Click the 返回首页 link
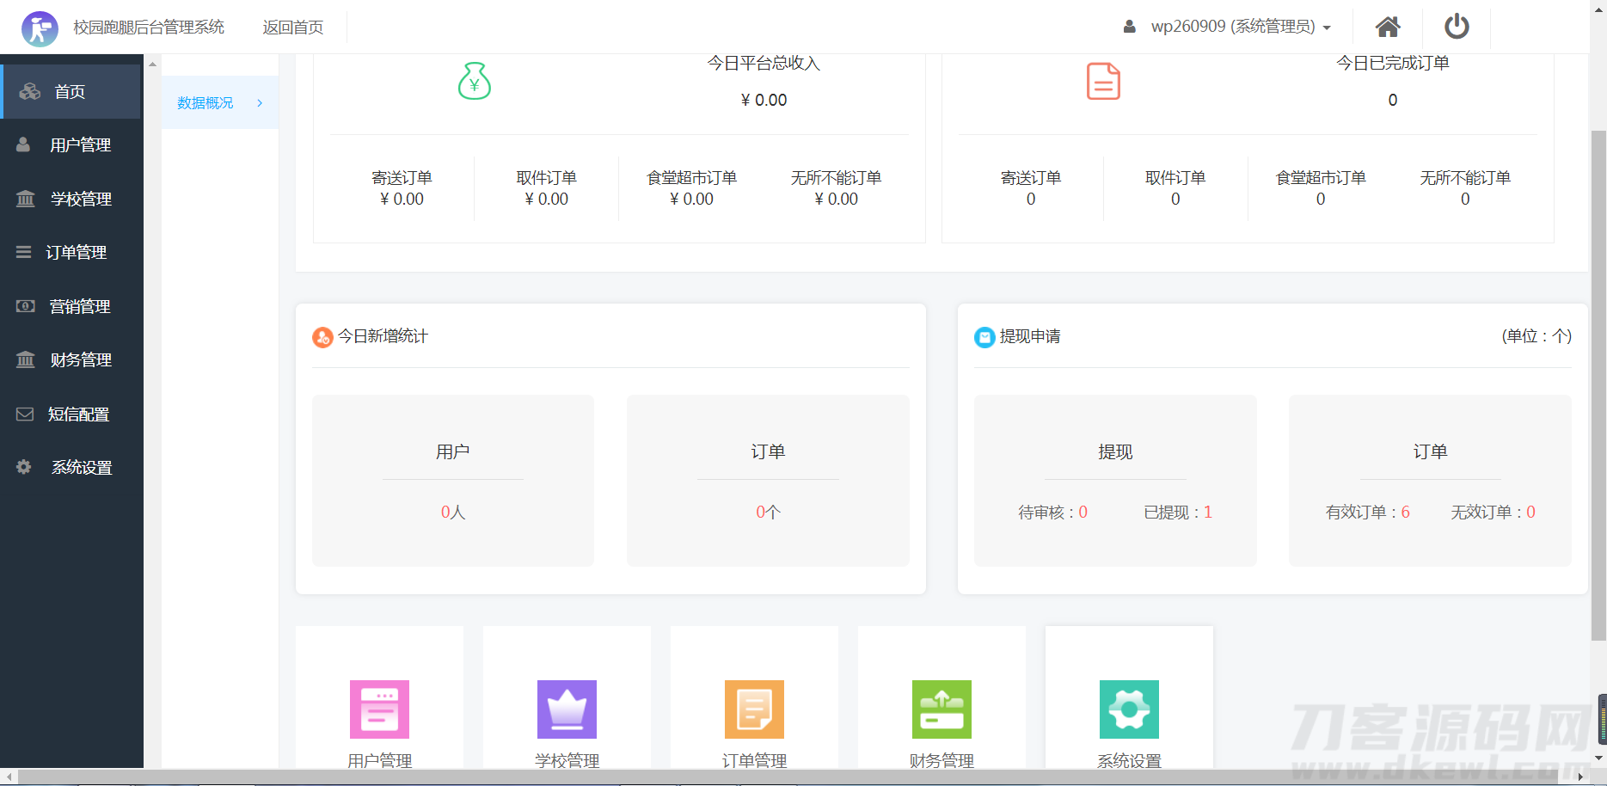 coord(292,28)
